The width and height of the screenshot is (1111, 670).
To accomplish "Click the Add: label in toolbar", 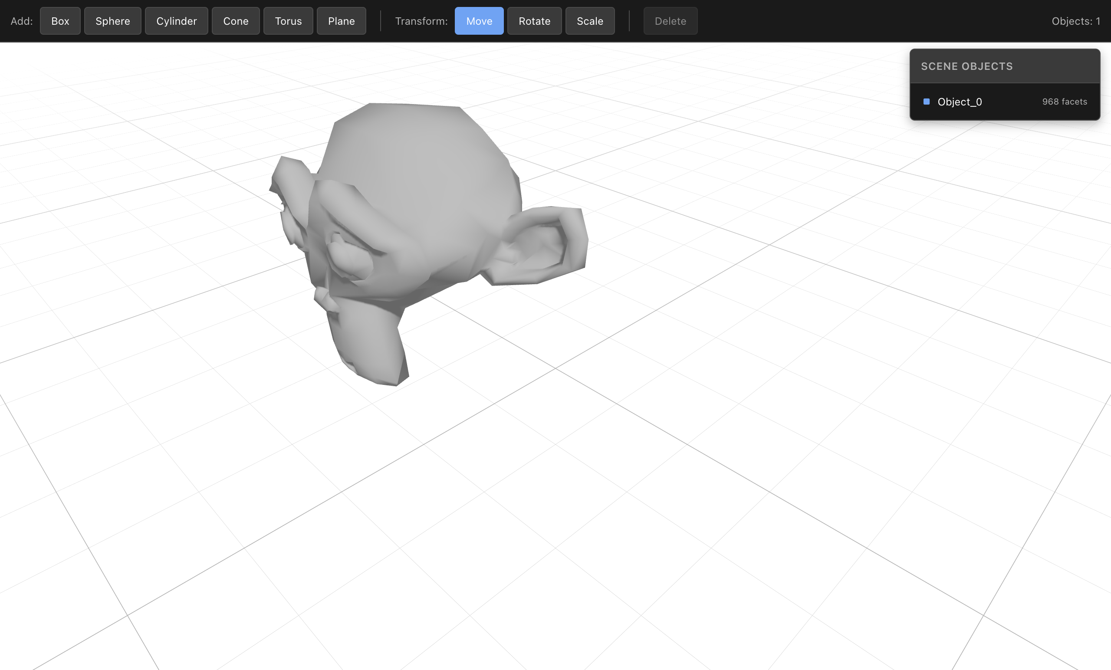I will pos(21,21).
